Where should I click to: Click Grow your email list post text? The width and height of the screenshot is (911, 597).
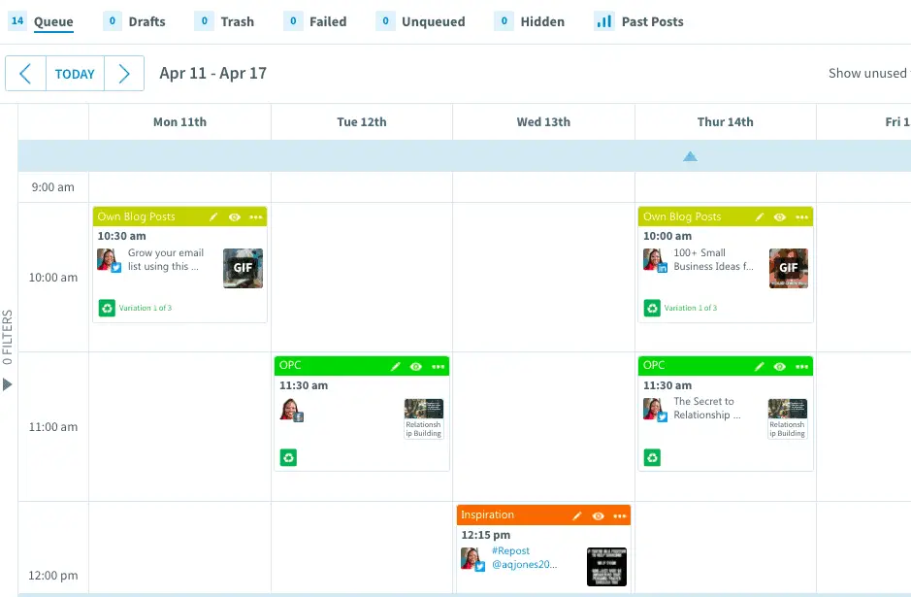pos(166,260)
